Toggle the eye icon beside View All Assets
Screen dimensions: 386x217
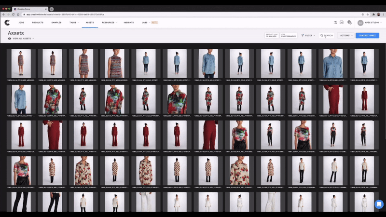pos(9,39)
